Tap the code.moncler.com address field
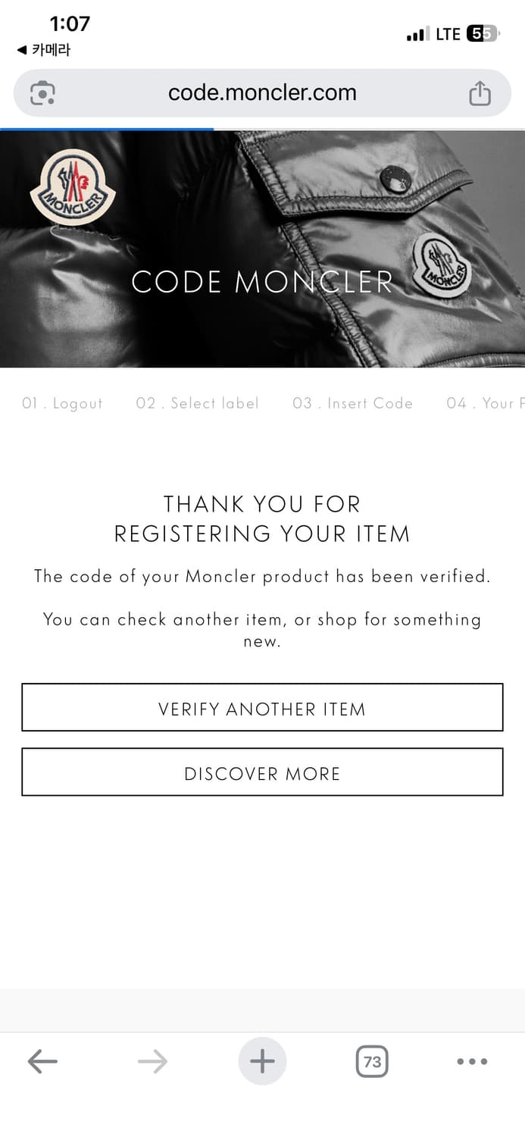Screen dimensions: 525x1137 click(x=262, y=93)
